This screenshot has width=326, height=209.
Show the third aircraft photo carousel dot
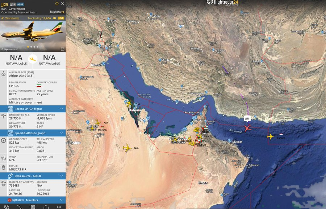(34, 47)
